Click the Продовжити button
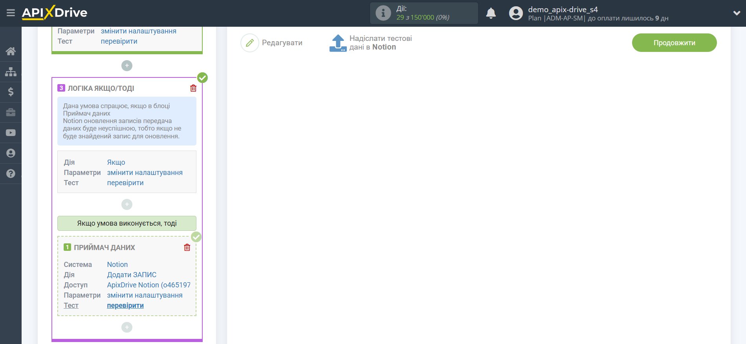 674,42
